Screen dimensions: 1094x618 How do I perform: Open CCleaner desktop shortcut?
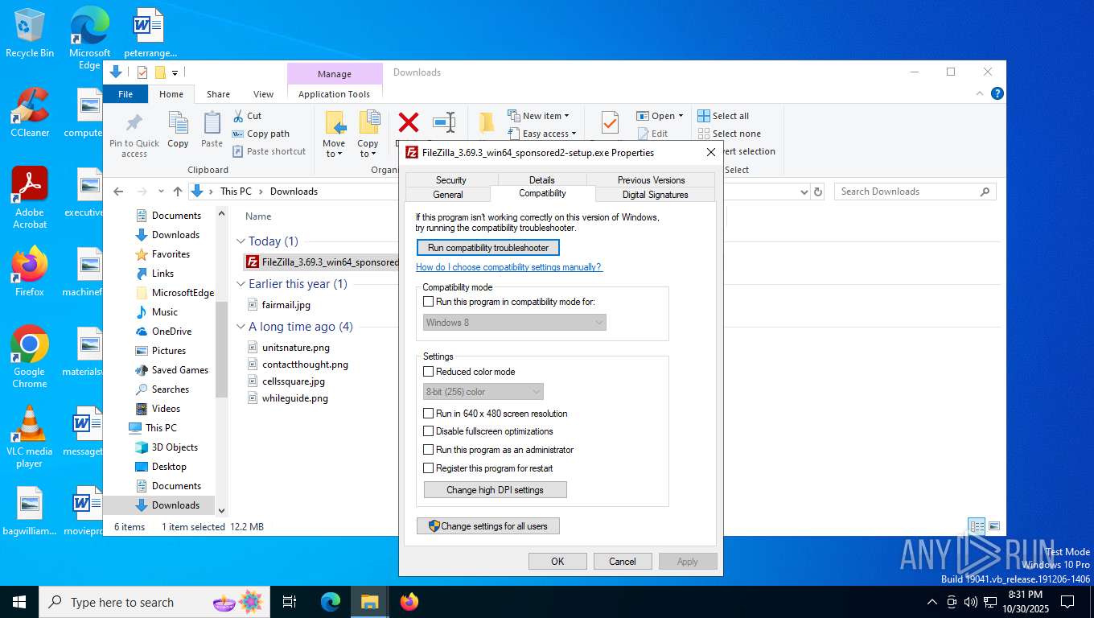30,112
